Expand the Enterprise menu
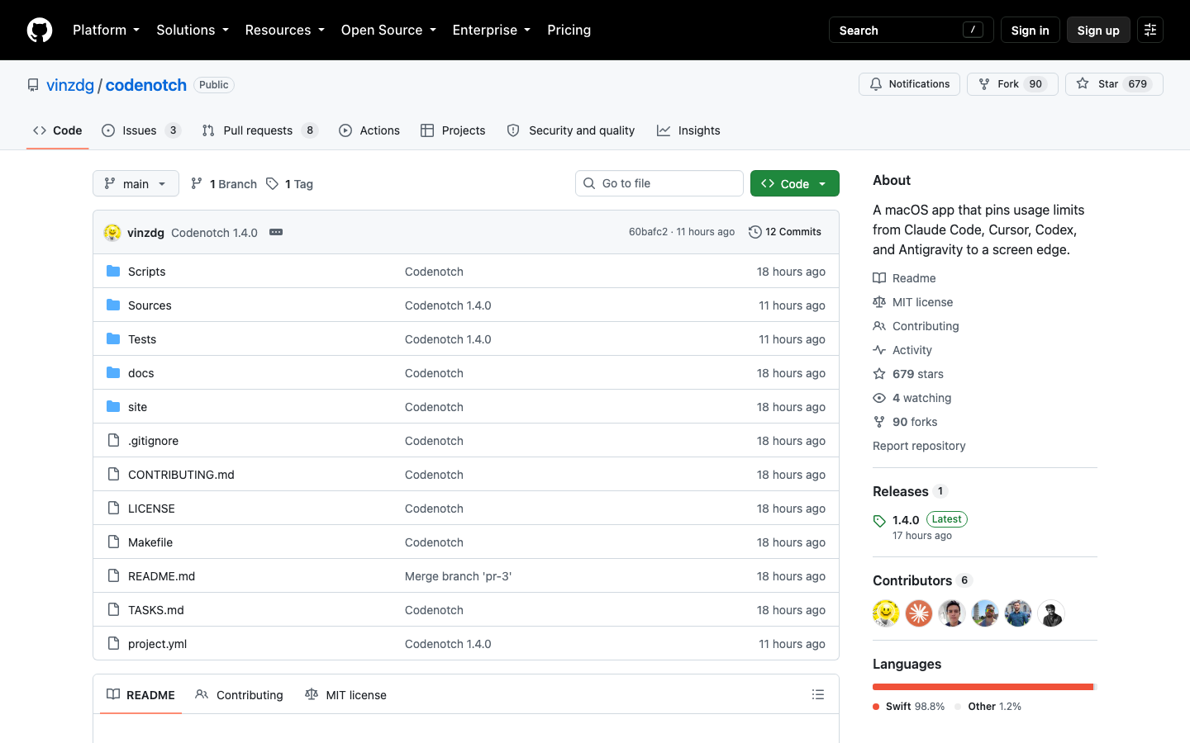 (x=492, y=30)
